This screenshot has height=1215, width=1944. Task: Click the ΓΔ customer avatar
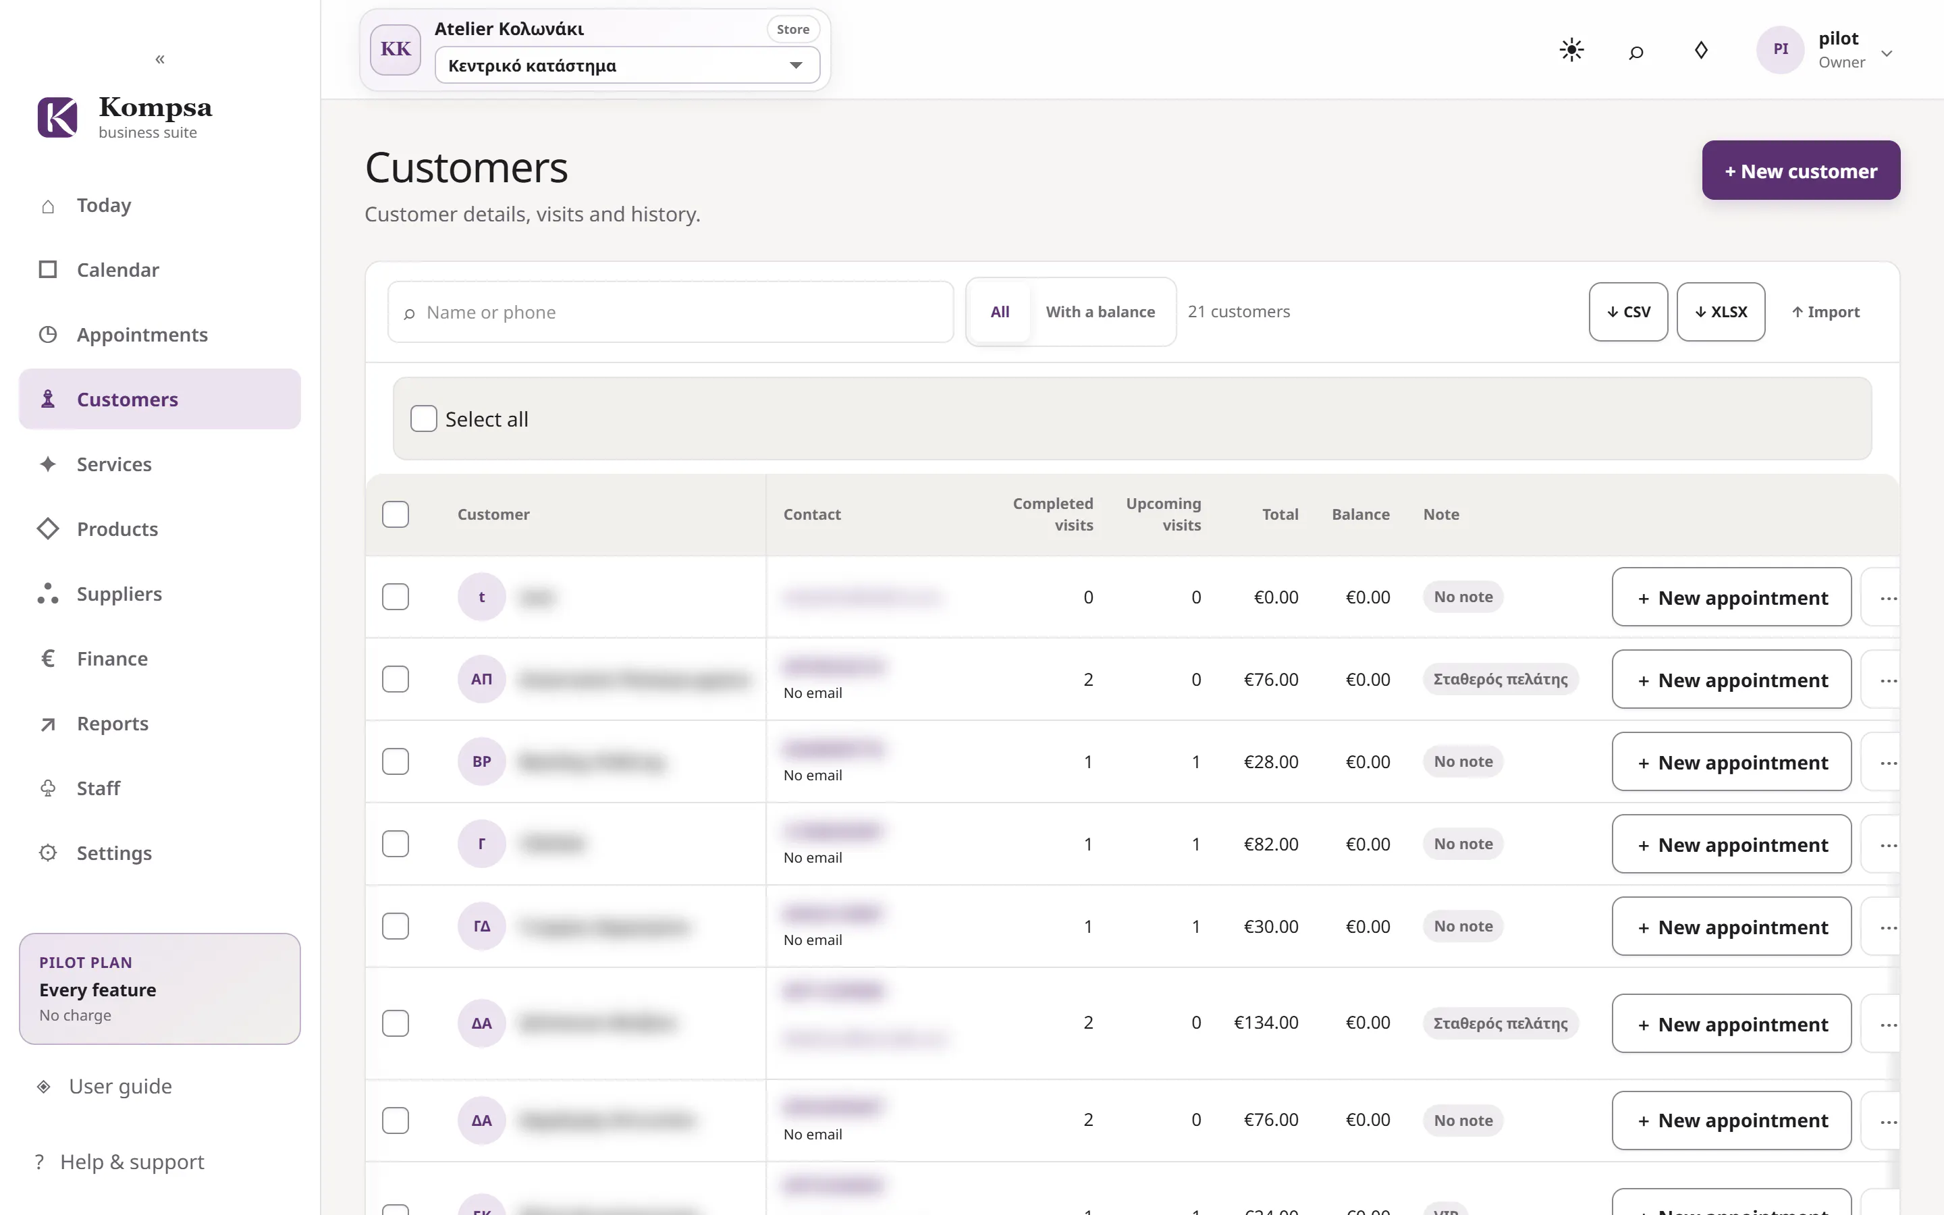481,927
